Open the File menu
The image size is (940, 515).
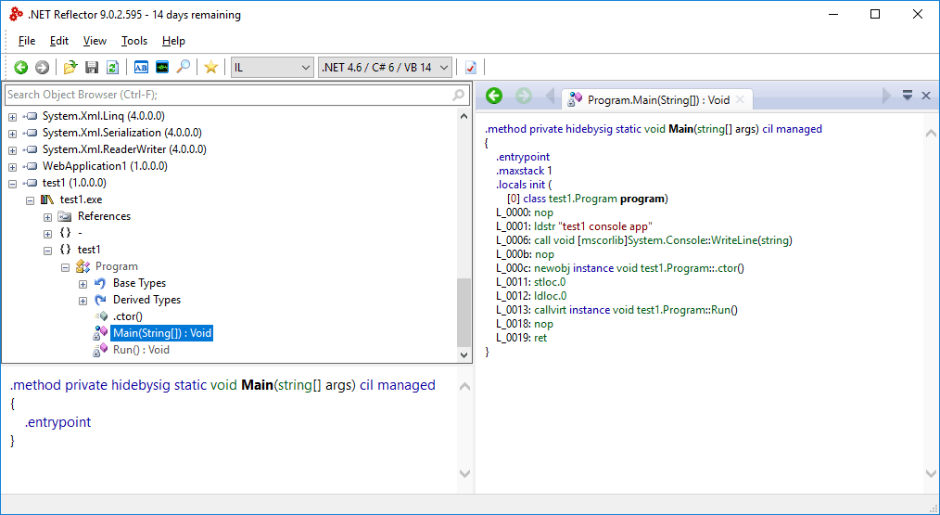click(27, 41)
